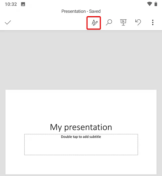Open the three-dot overflow menu
Viewport: 162px width, 176px height.
153,22
